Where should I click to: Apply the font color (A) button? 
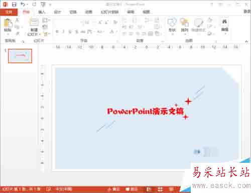[x=112, y=32]
